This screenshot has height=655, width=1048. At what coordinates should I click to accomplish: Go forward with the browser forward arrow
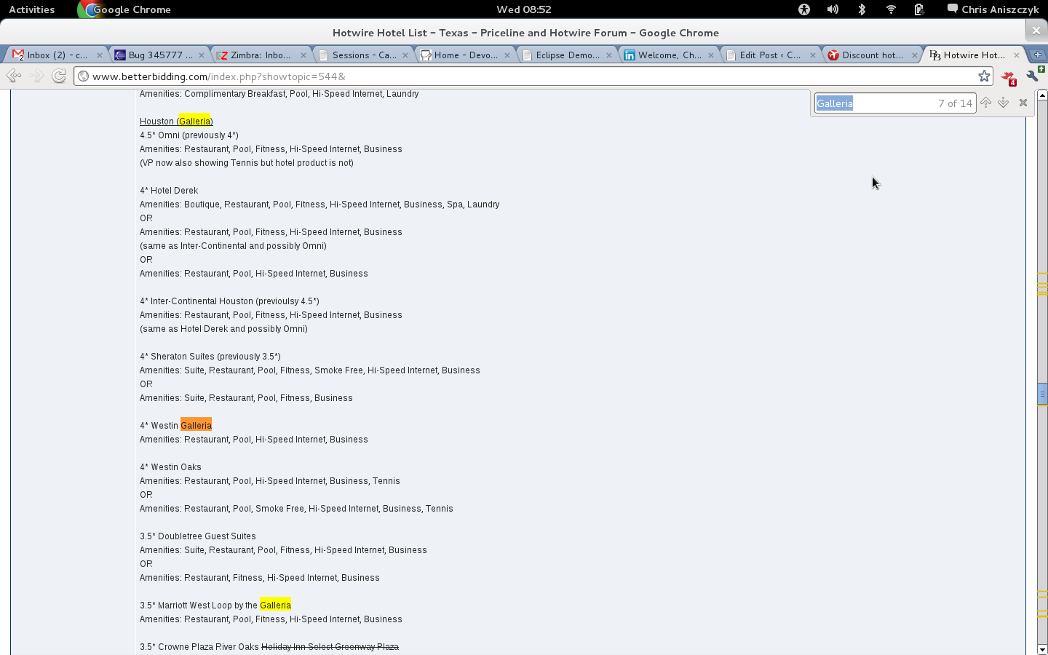tap(36, 76)
